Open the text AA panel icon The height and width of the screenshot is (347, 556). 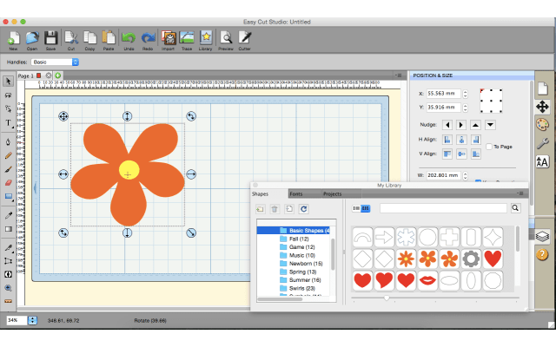tap(542, 161)
